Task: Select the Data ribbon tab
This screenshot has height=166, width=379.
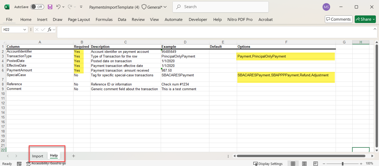Action: pos(122,19)
